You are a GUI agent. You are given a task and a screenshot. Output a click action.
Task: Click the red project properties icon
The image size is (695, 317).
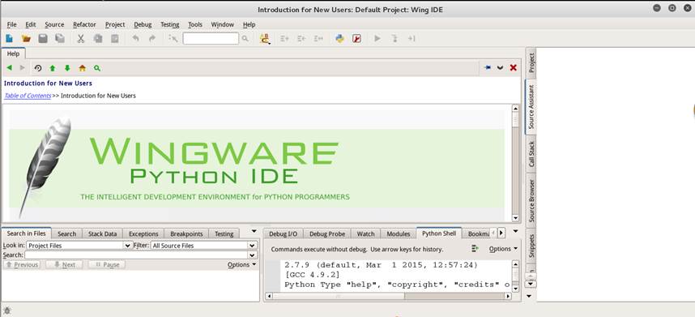tap(356, 39)
